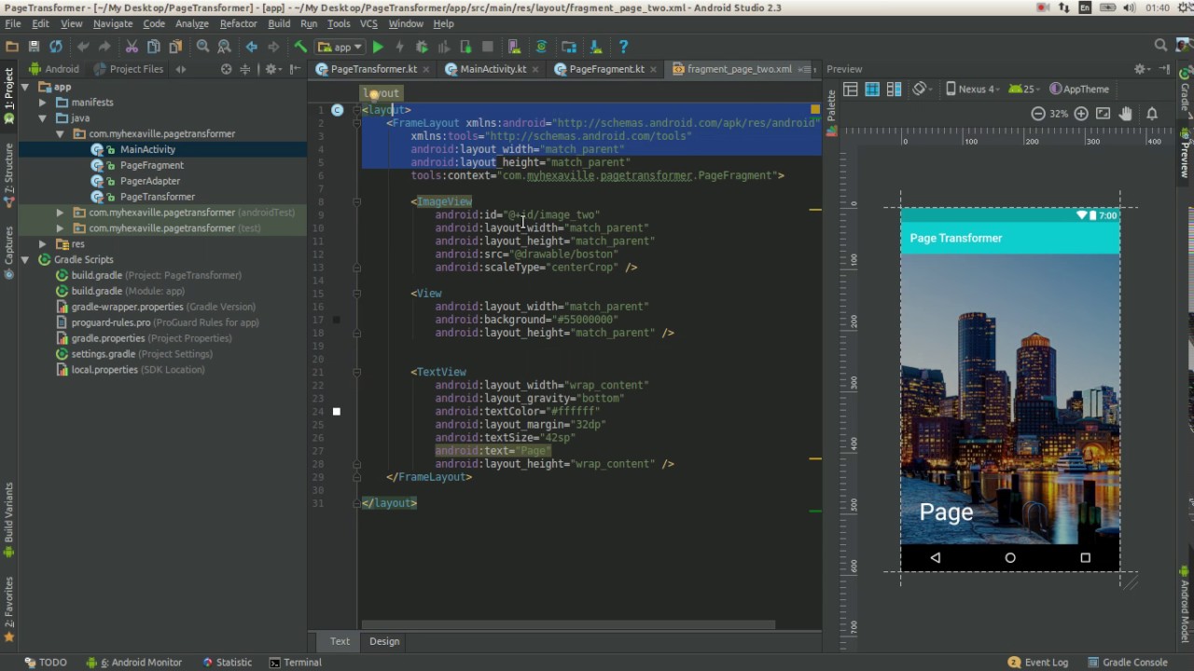1194x671 pixels.
Task: Click the Synchronize refresh icon
Action: tap(56, 47)
